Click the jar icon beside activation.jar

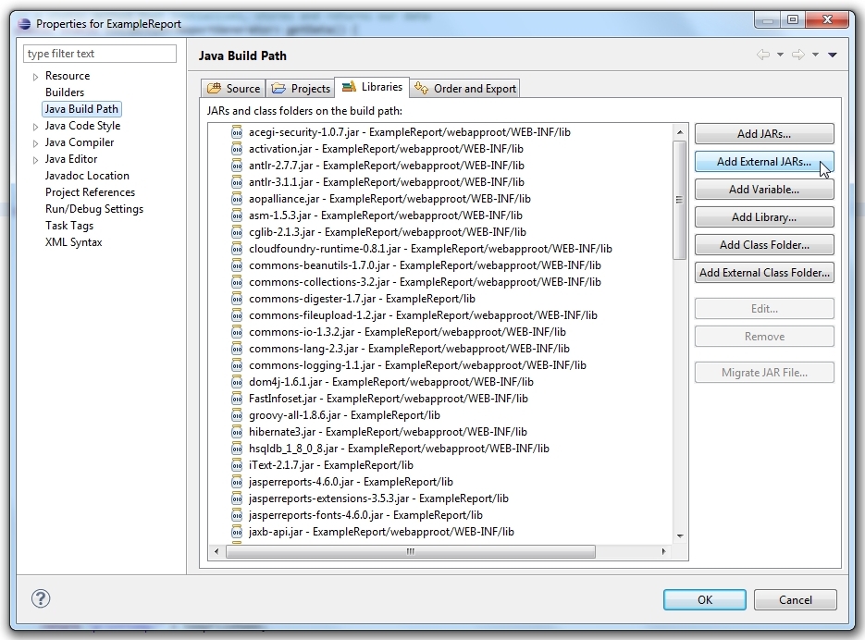tap(237, 149)
